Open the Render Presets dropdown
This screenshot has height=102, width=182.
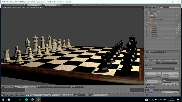(x=160, y=69)
